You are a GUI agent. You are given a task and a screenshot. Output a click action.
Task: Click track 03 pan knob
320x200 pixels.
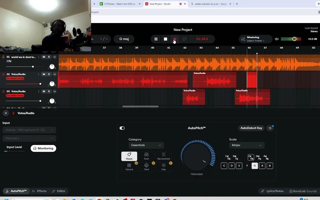point(52,101)
